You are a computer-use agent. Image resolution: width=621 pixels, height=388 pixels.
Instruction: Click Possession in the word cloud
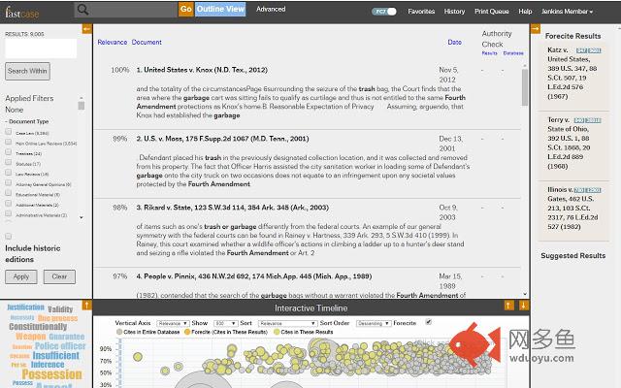(x=51, y=374)
